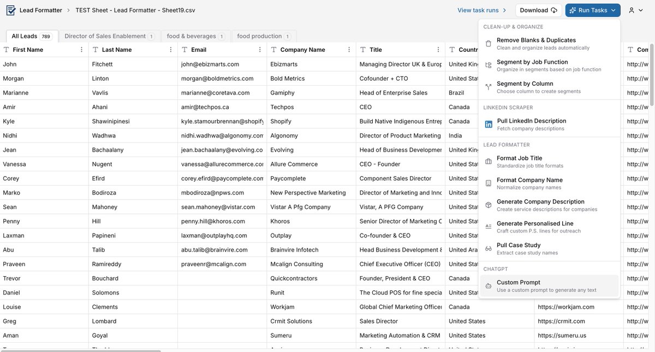
Task: Click the cell Quickcontractors
Action: click(x=311, y=278)
